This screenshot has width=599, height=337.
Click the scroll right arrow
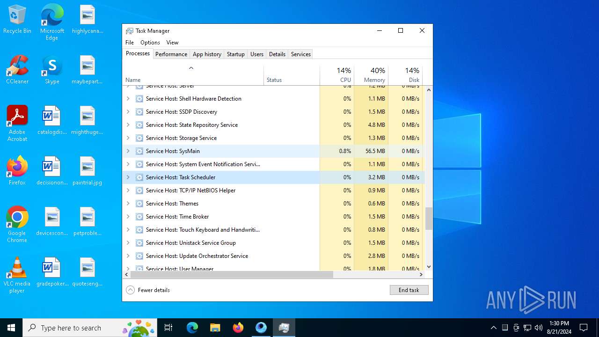click(x=421, y=275)
